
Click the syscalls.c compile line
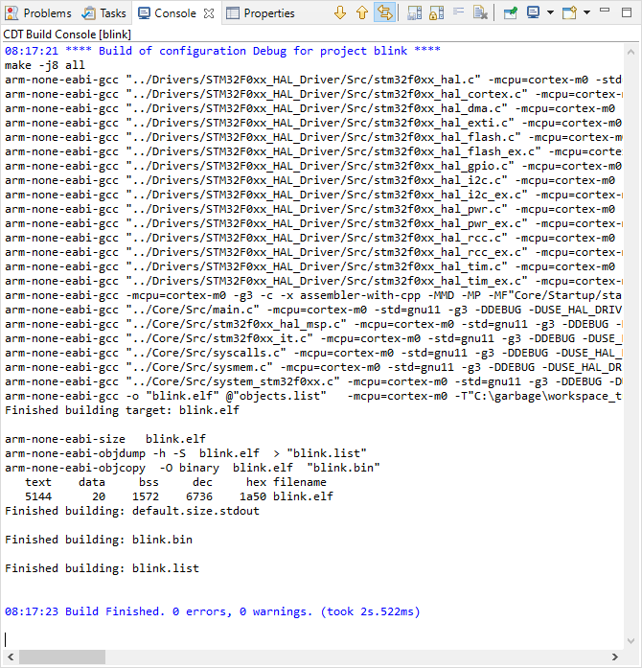313,353
